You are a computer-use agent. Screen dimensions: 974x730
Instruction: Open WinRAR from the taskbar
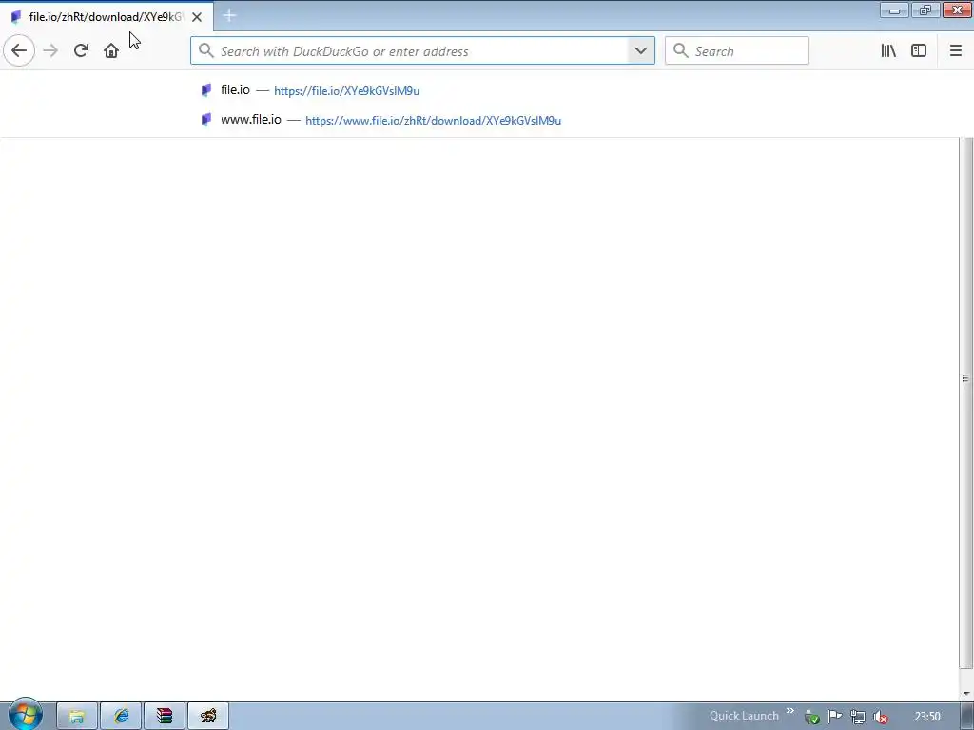165,717
